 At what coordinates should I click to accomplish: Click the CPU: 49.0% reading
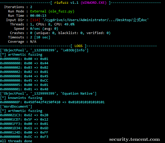point(64,24)
